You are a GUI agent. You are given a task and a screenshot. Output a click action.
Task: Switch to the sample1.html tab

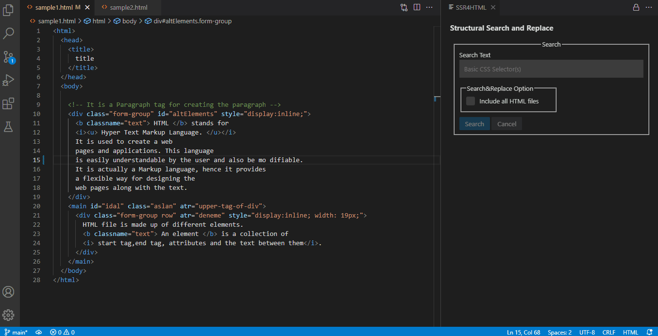pos(57,7)
